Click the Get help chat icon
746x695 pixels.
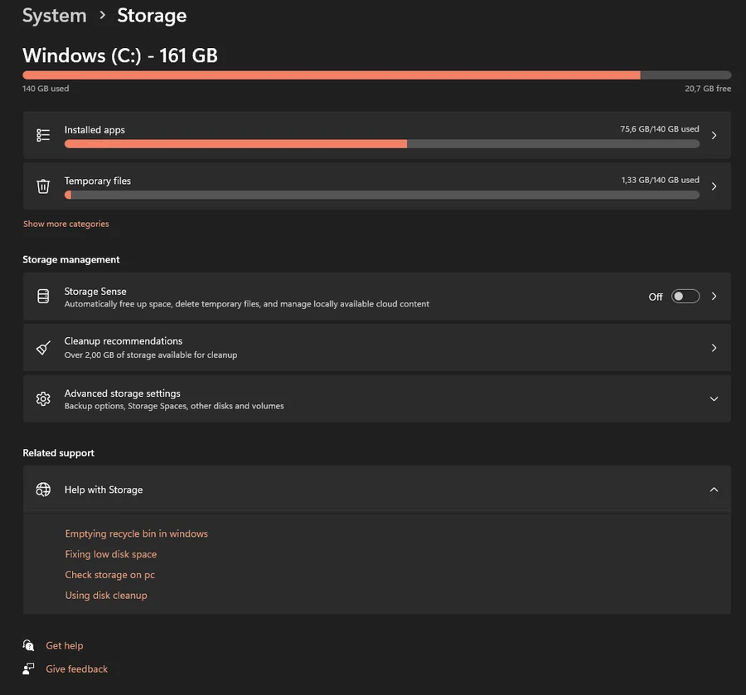pos(28,645)
